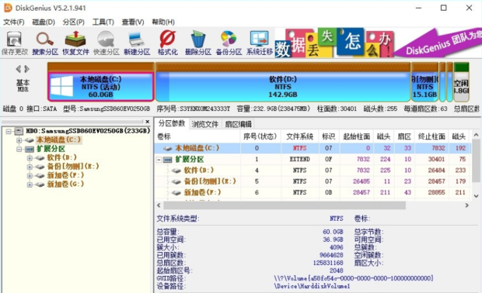This screenshot has width=482, height=293.
Task: Expand 新加卷(F:) node in tree
Action: [30, 176]
